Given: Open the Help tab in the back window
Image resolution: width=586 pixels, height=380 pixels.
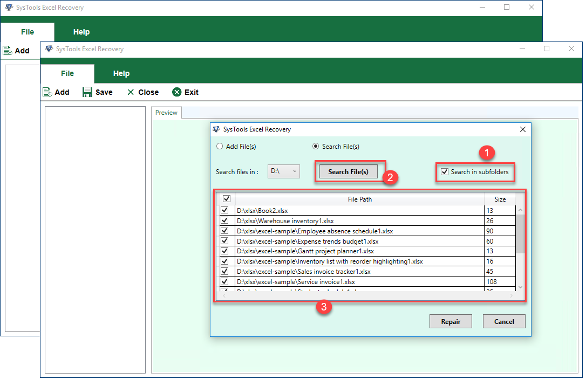Looking at the screenshot, I should pyautogui.click(x=81, y=32).
